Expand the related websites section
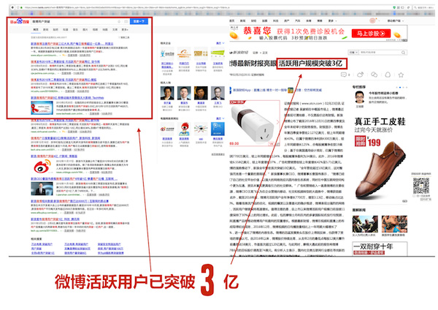The width and height of the screenshot is (438, 310). coord(220,118)
